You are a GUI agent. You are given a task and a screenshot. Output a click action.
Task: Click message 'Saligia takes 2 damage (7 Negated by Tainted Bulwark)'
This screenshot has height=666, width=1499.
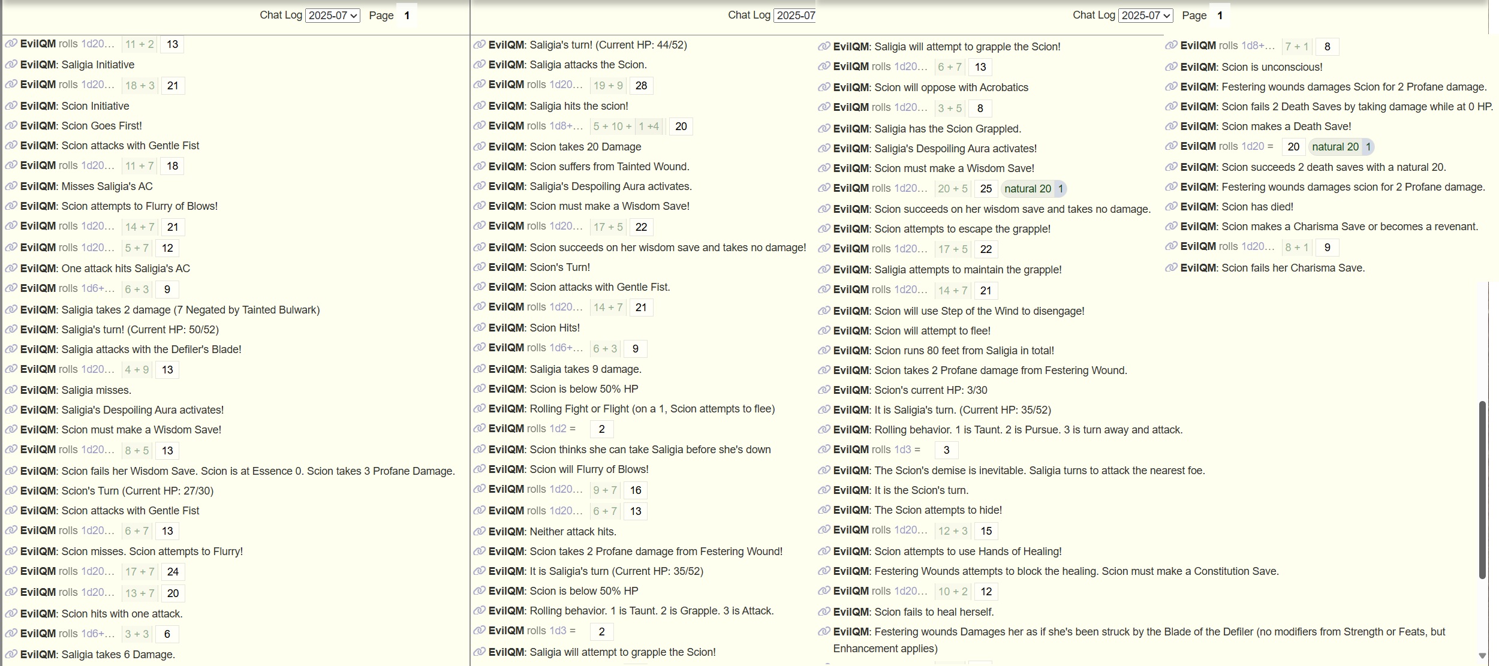pos(191,309)
